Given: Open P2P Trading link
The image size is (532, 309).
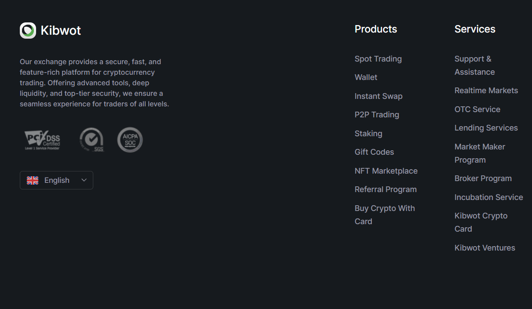Looking at the screenshot, I should [377, 115].
